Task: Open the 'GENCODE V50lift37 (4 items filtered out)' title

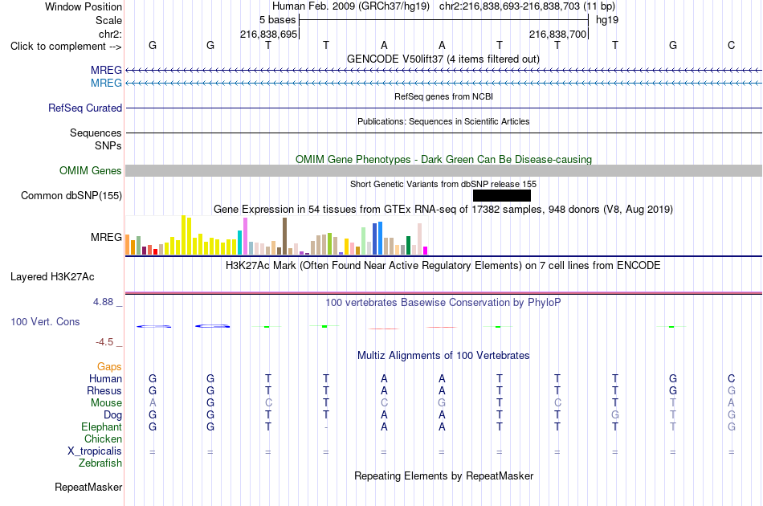Action: pyautogui.click(x=443, y=59)
